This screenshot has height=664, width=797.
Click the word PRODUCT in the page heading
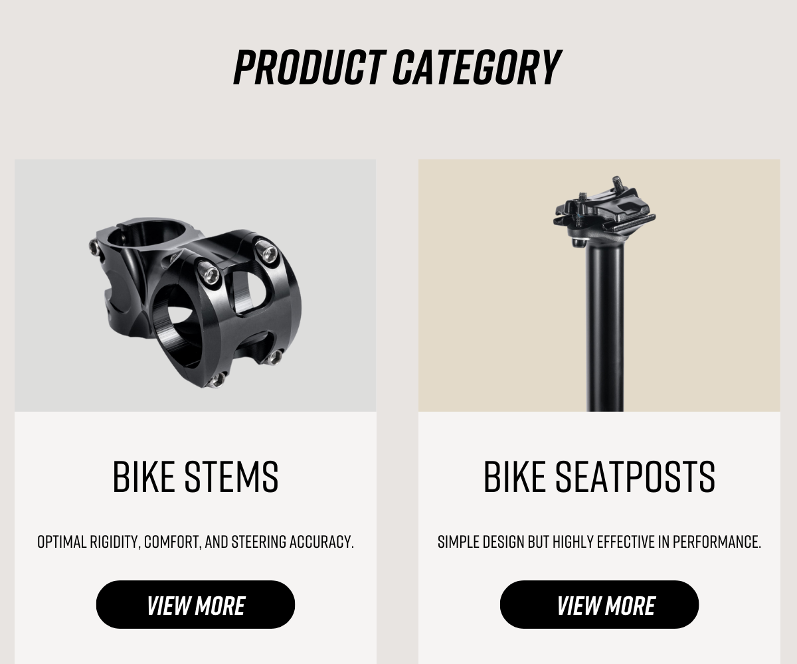click(309, 67)
